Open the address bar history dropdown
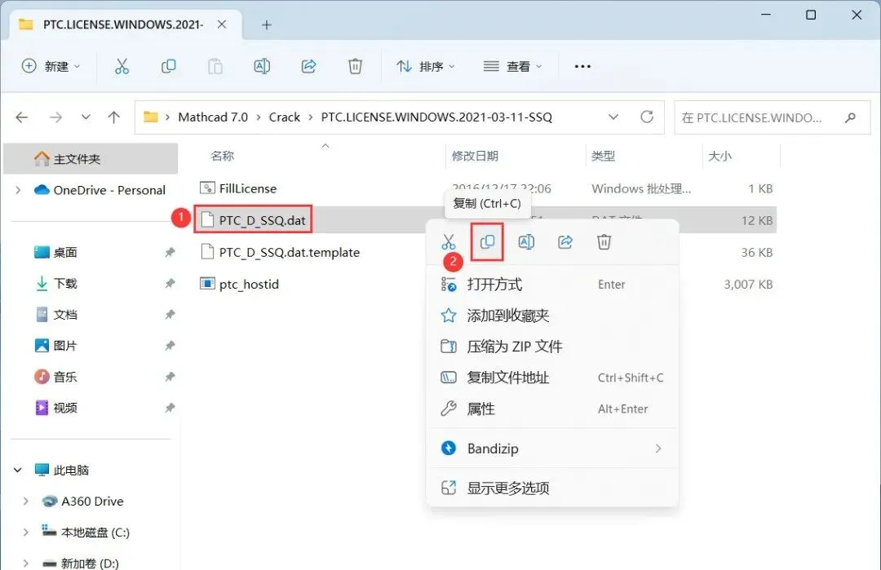 coord(613,117)
